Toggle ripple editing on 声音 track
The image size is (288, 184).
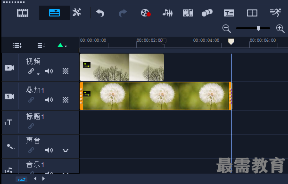pyautogui.click(x=31, y=150)
